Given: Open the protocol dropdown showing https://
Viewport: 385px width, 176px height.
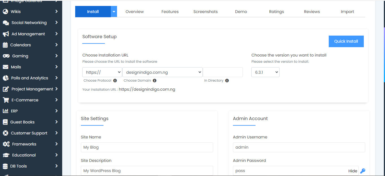Looking at the screenshot, I should 102,72.
